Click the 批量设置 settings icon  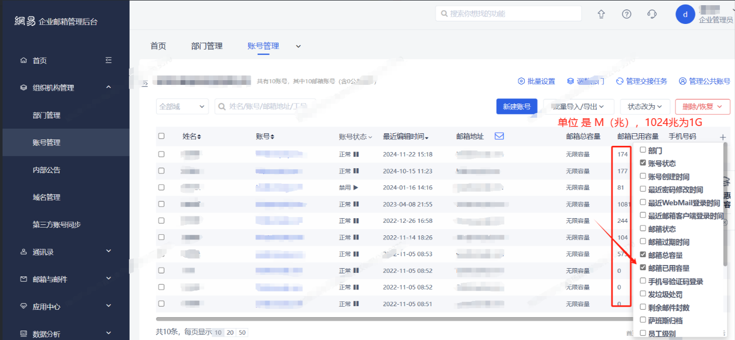point(522,81)
